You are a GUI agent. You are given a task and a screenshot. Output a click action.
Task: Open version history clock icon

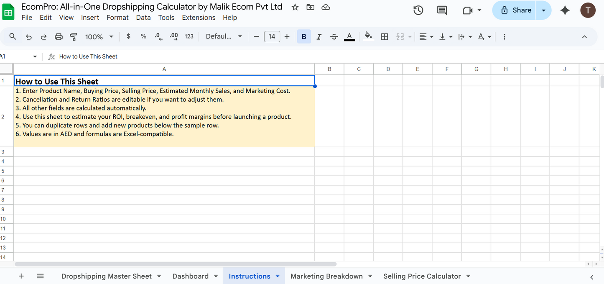pyautogui.click(x=418, y=10)
